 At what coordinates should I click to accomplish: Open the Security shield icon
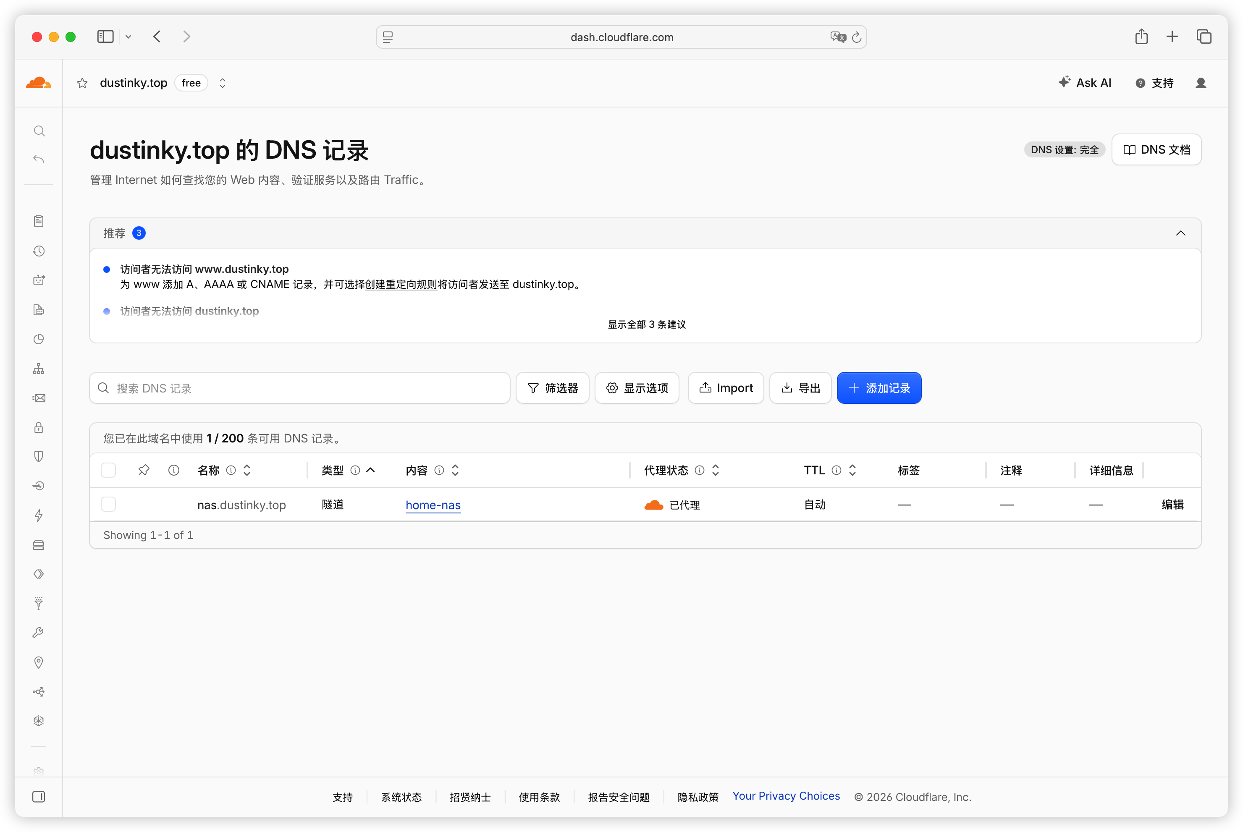click(39, 456)
